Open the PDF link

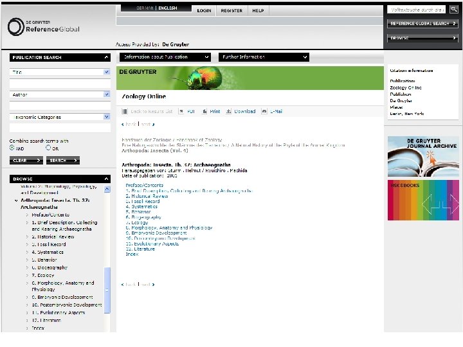pyautogui.click(x=191, y=111)
